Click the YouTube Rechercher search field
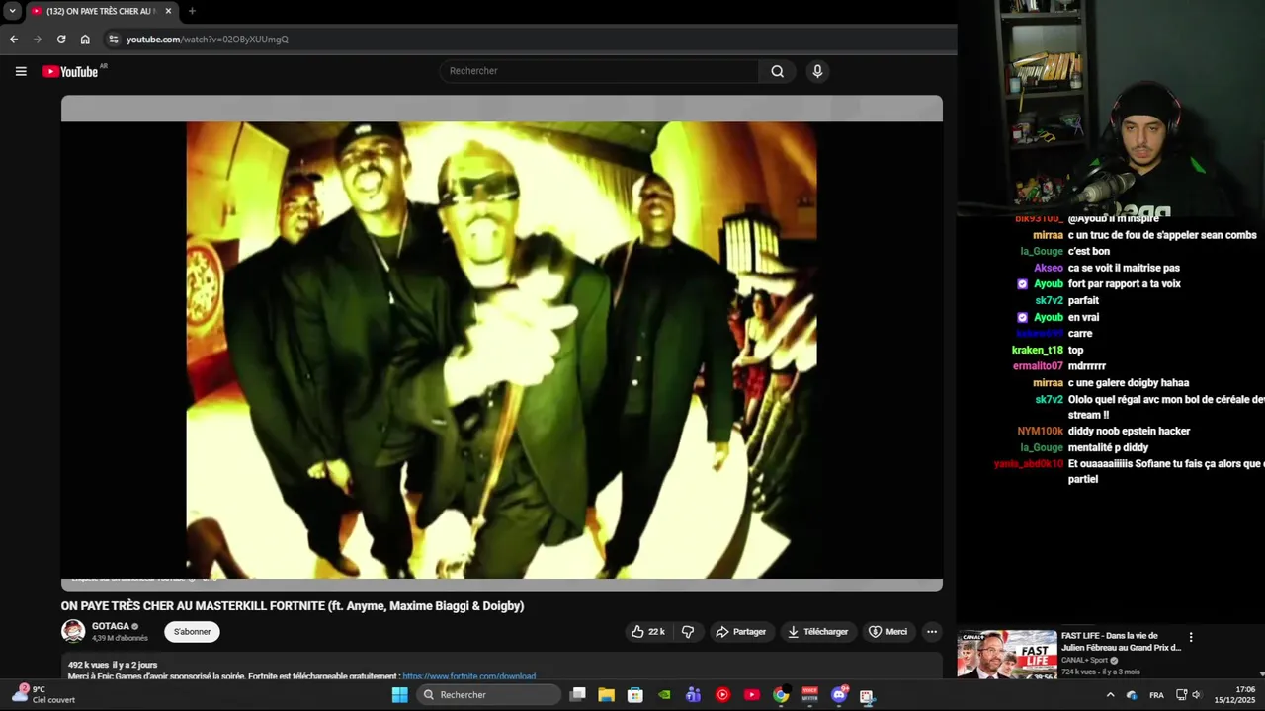 pos(599,71)
